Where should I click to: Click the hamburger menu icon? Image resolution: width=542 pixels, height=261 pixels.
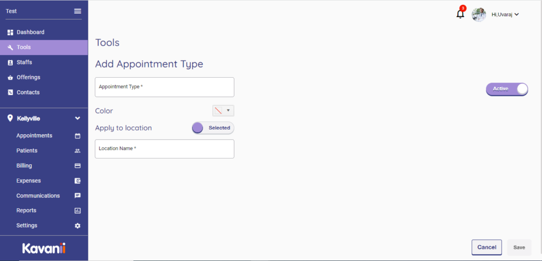(x=78, y=11)
